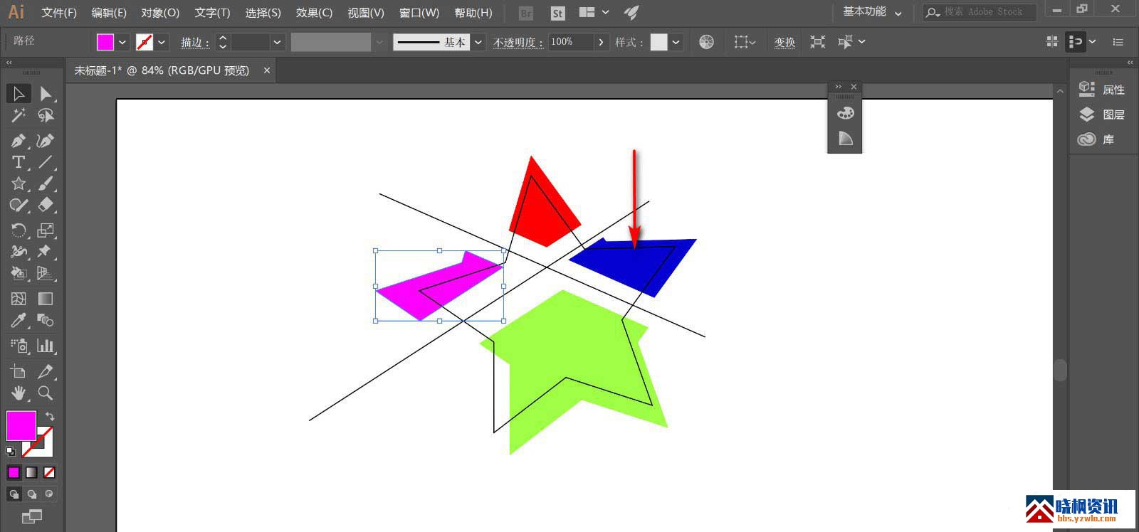
Task: Select the Artboard tool
Action: pyautogui.click(x=19, y=371)
